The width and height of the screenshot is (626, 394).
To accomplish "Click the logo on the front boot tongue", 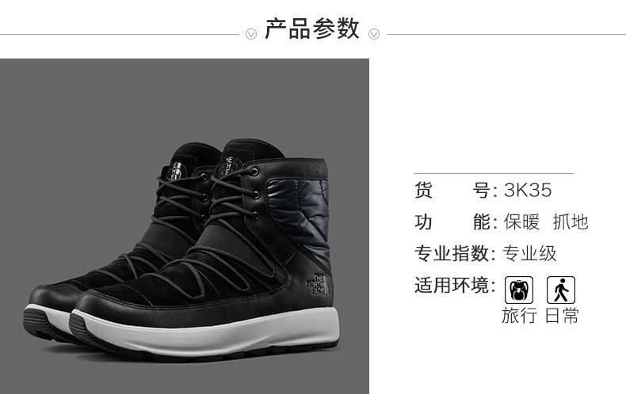I will click(229, 162).
